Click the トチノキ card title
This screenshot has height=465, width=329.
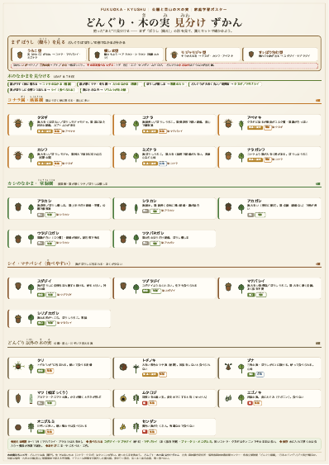[150, 360]
